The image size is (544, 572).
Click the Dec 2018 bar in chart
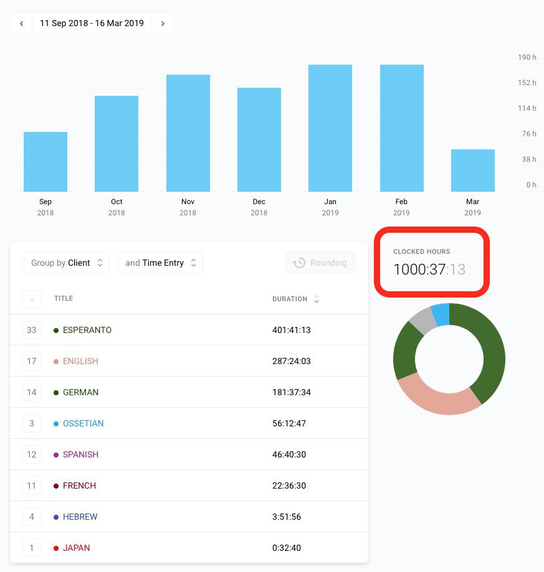click(259, 139)
